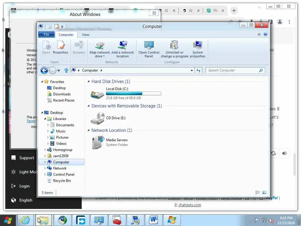Click the Windows Start button
The height and width of the screenshot is (226, 301).
pyautogui.click(x=8, y=220)
